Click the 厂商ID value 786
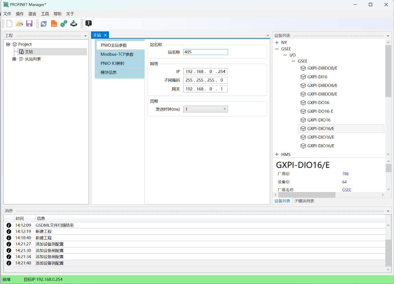Viewport: 394px width, 284px height. pos(346,174)
